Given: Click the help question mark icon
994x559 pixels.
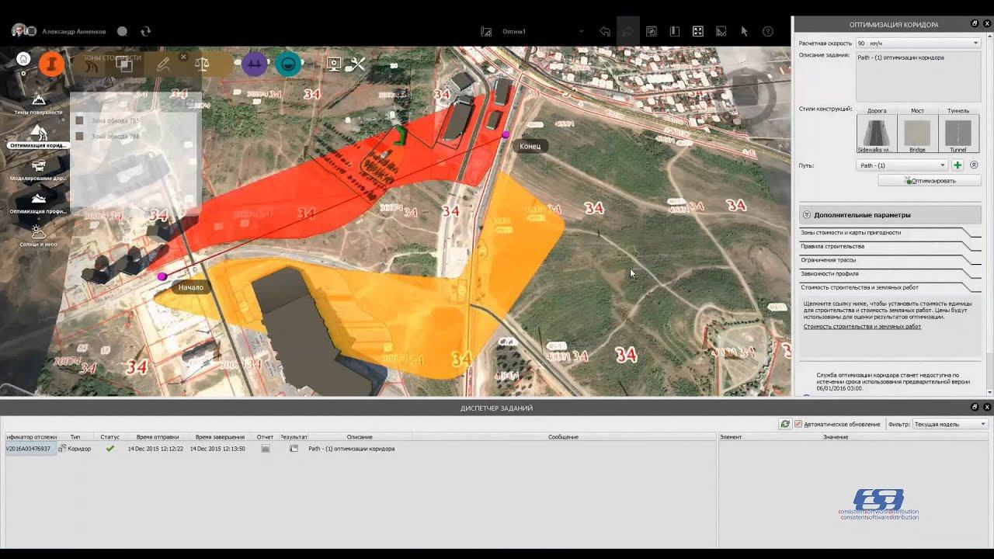Looking at the screenshot, I should pyautogui.click(x=768, y=31).
